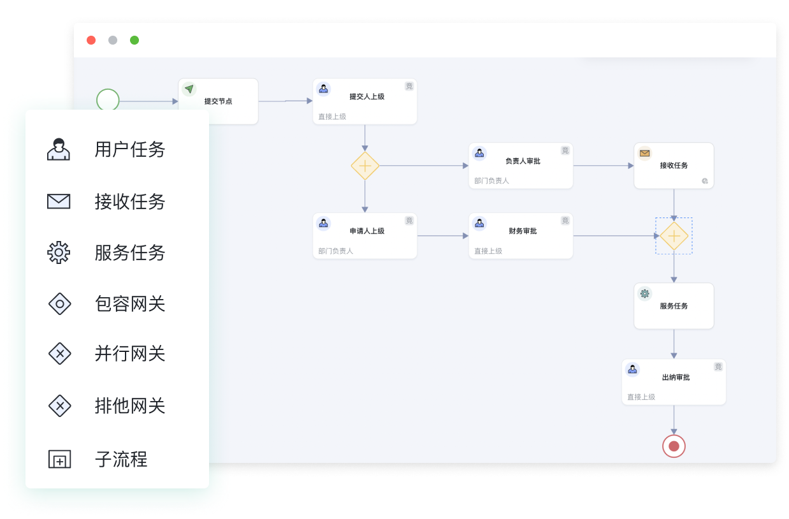Click 直接上级 text under 财务审批
The height and width of the screenshot is (519, 789).
(x=489, y=251)
